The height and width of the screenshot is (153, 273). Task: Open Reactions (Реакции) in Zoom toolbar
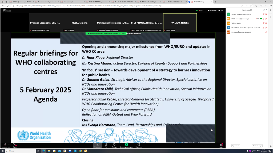pos(114,145)
